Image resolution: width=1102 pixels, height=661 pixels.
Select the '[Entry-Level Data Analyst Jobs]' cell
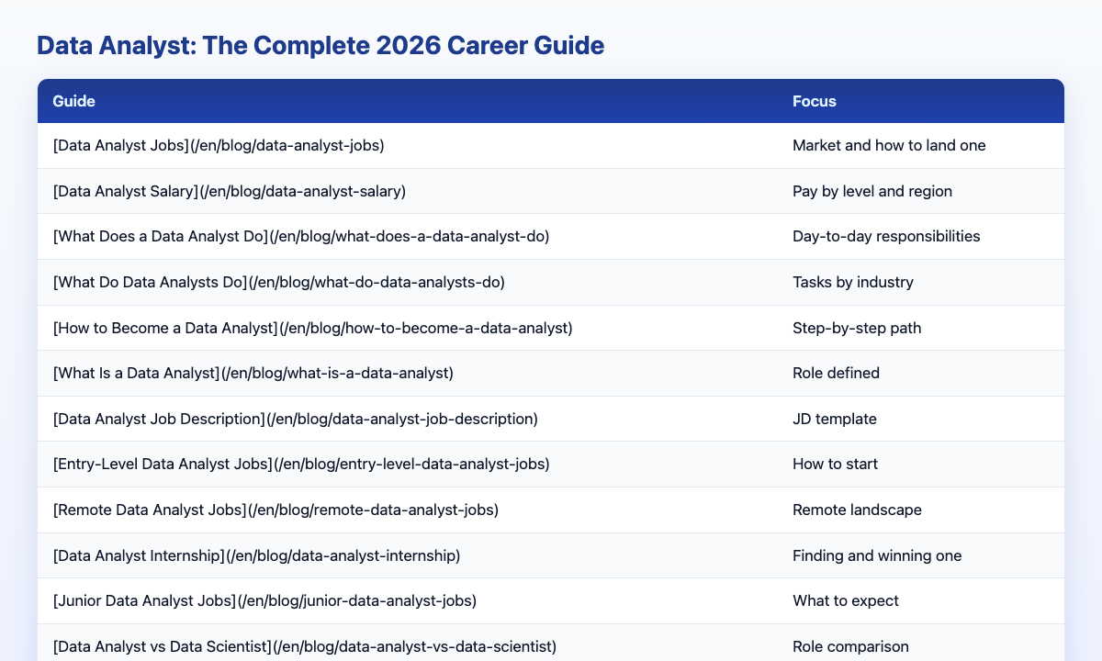pos(407,465)
